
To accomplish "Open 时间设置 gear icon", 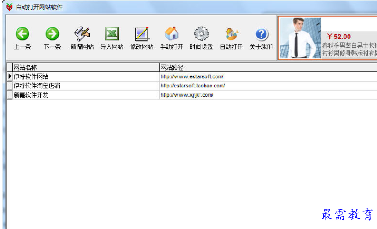I will 201,34.
